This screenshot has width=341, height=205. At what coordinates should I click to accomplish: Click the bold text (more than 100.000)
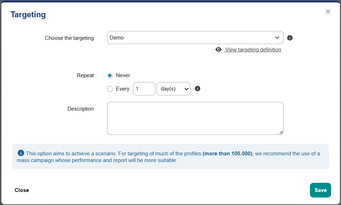tap(227, 154)
